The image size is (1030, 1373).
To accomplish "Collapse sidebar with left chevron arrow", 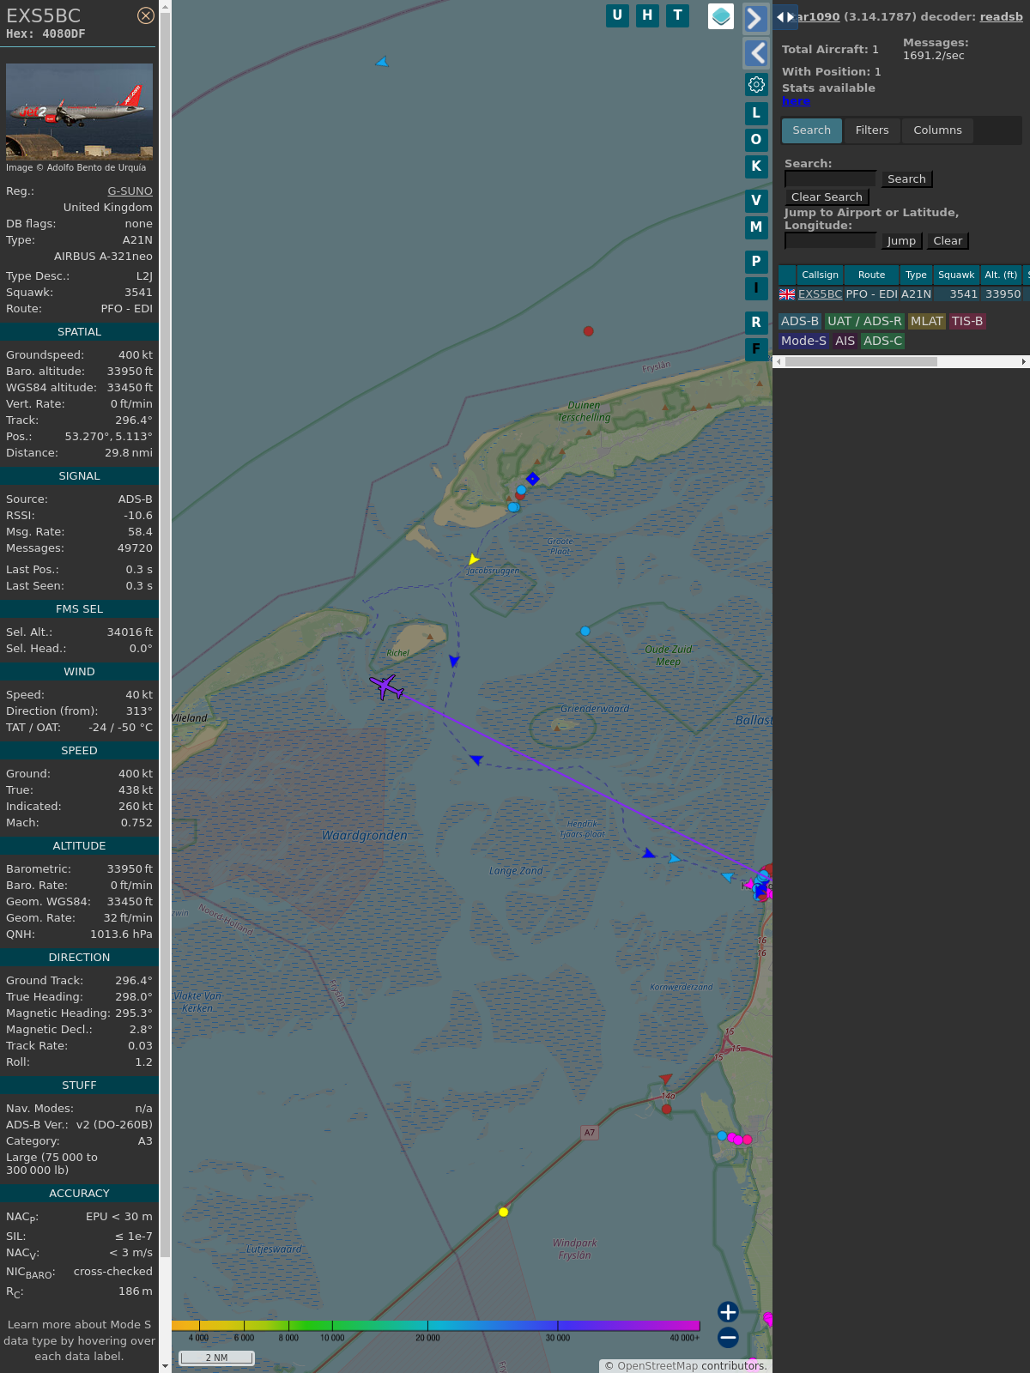I will point(756,53).
